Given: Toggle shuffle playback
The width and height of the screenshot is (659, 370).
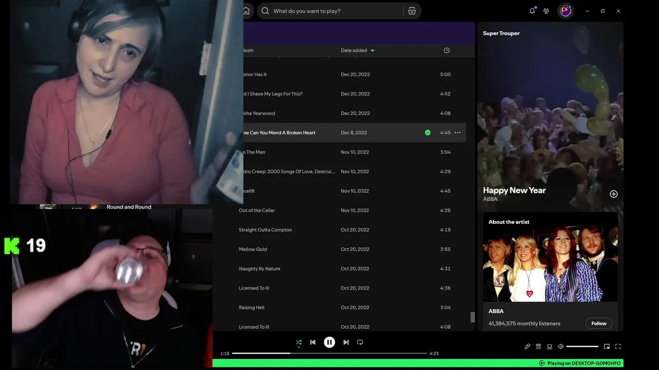Looking at the screenshot, I should pyautogui.click(x=299, y=342).
